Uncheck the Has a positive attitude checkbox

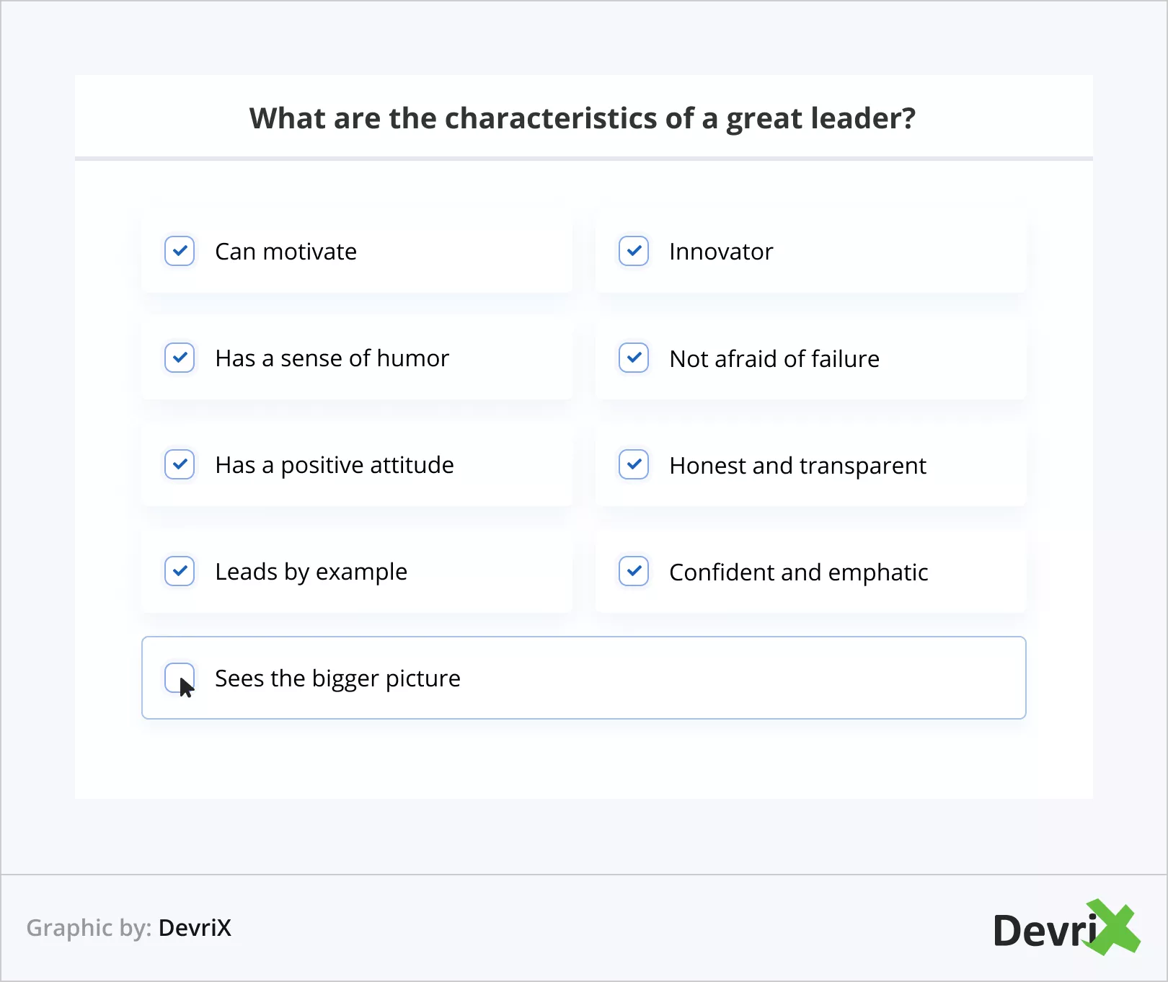click(x=180, y=464)
